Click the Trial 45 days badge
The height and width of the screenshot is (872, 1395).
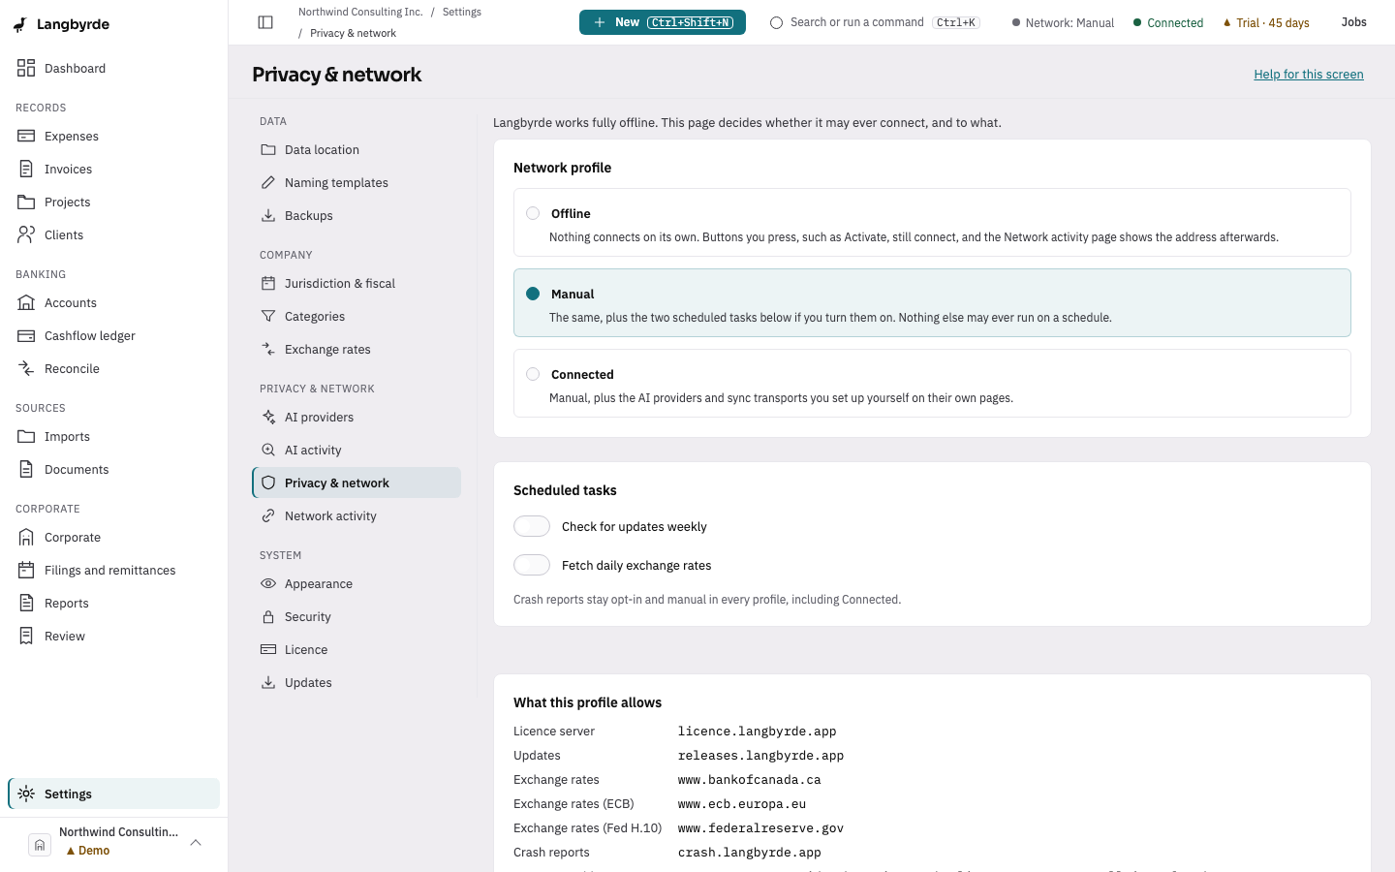[x=1266, y=22]
